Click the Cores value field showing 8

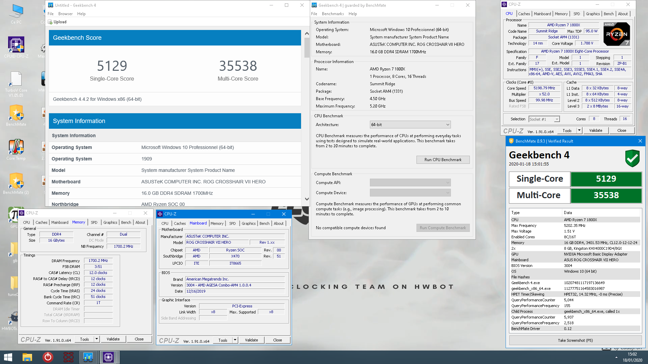[x=594, y=119]
